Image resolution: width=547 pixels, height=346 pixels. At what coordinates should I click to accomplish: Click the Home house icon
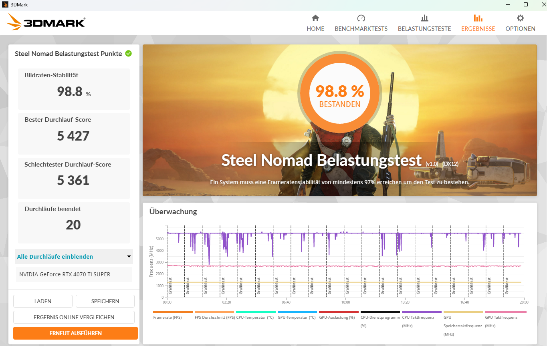click(315, 18)
